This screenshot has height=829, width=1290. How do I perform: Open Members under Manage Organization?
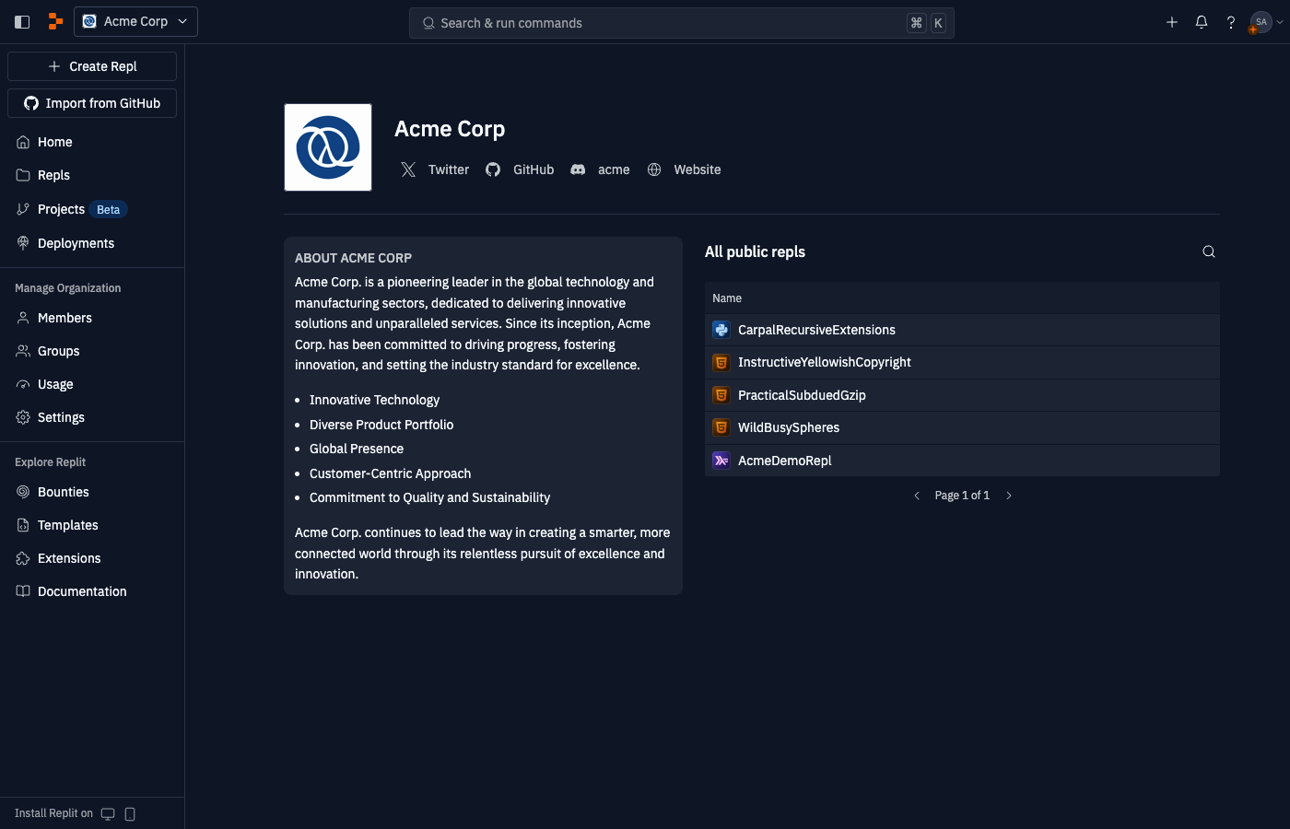[x=92, y=318]
